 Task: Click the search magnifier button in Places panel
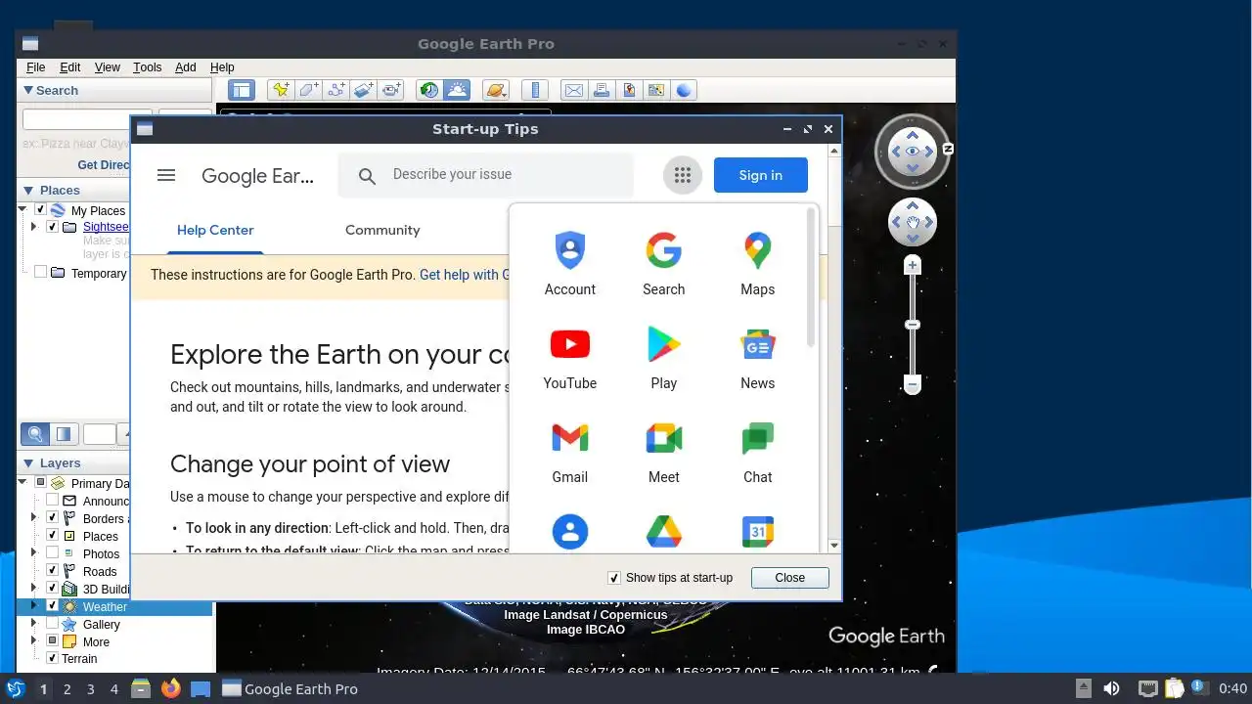click(x=35, y=434)
